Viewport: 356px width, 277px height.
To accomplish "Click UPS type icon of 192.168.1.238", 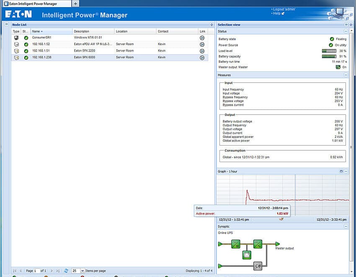I will tap(16, 58).
